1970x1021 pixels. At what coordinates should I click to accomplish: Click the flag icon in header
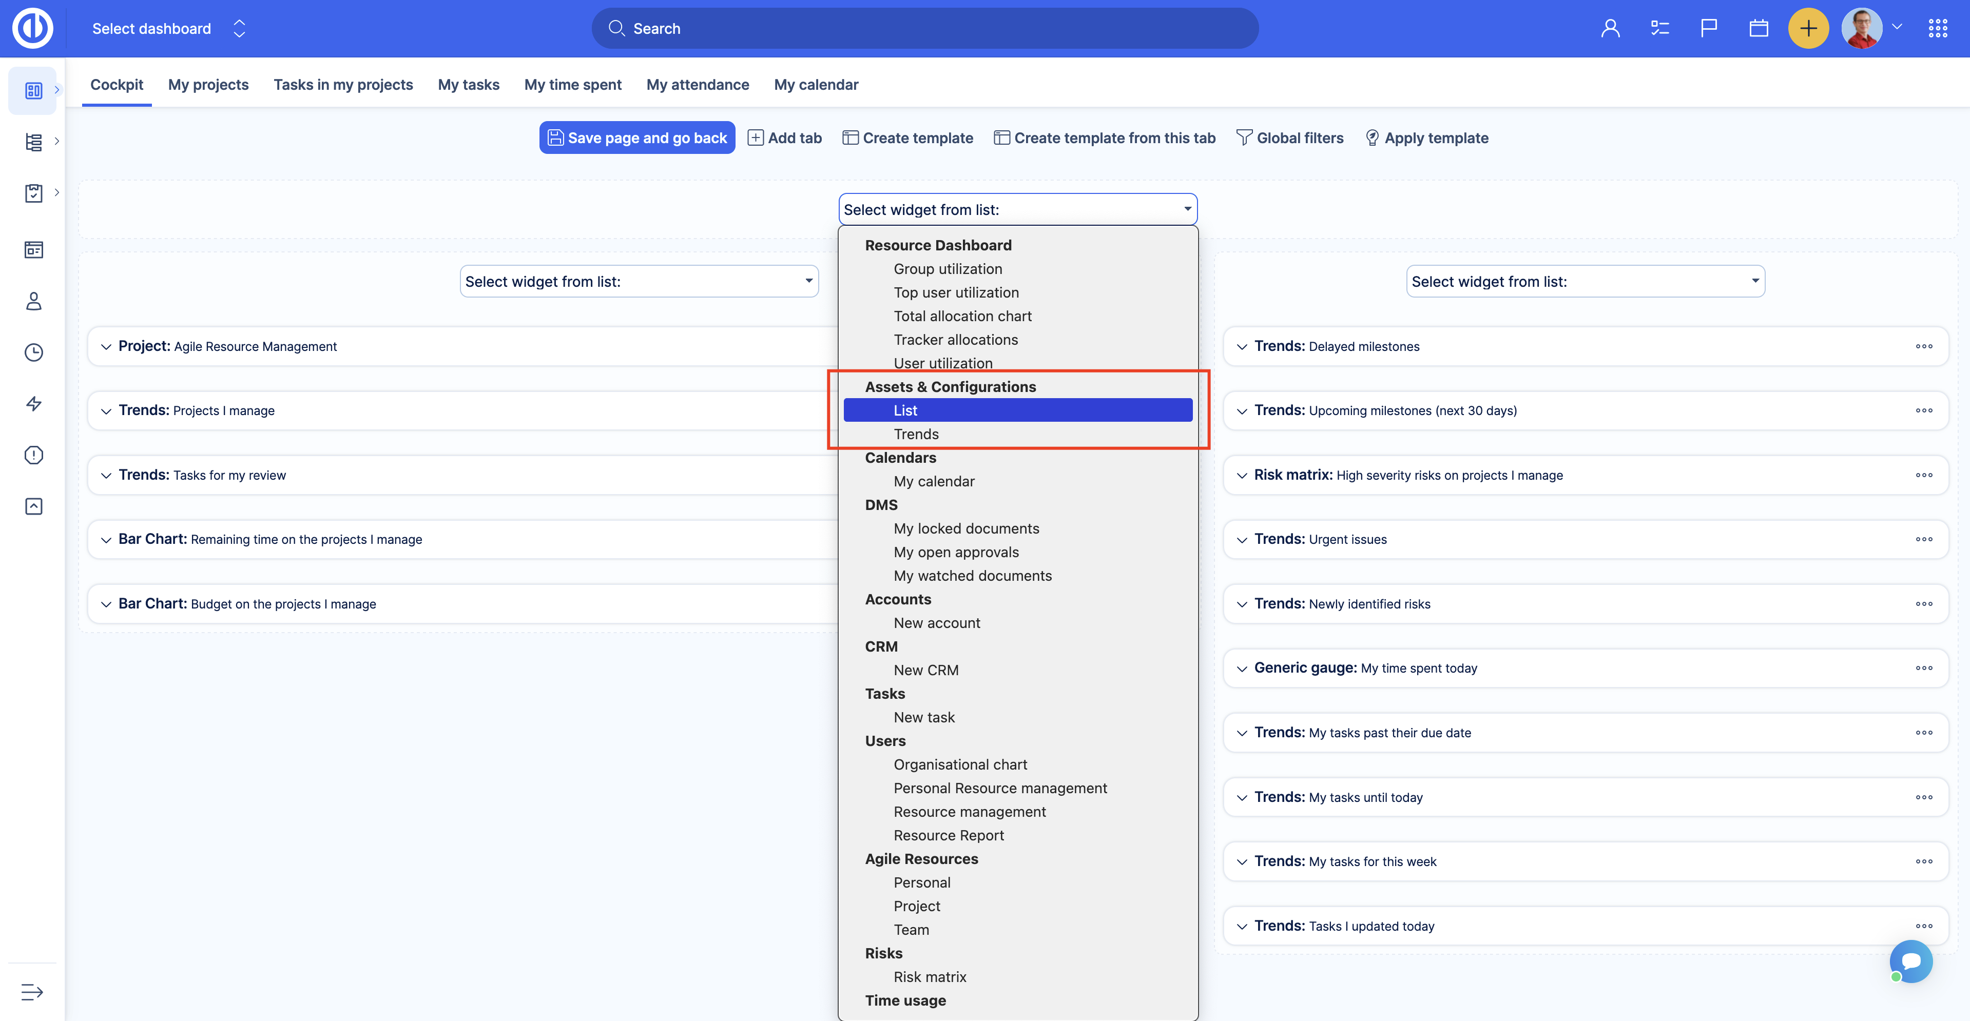(x=1708, y=28)
